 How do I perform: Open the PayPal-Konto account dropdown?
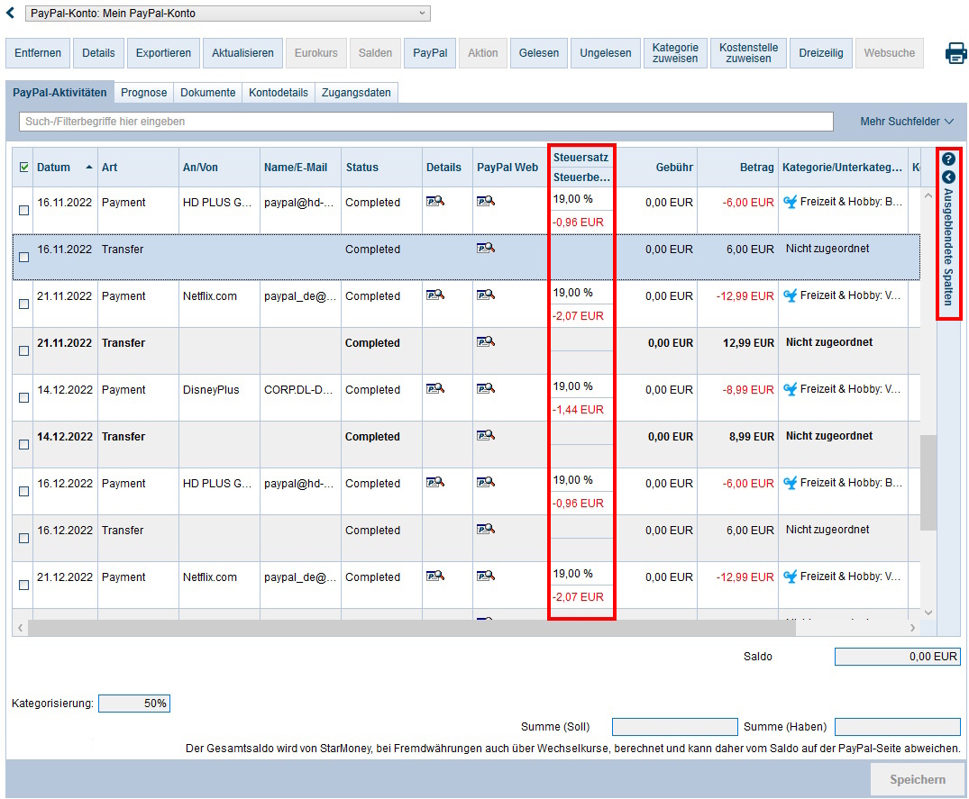coord(226,14)
